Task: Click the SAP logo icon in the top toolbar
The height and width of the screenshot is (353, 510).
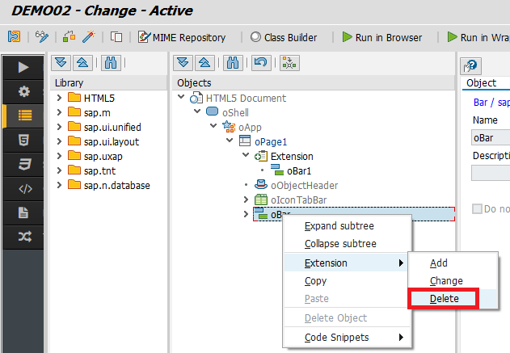Action: click(14, 36)
